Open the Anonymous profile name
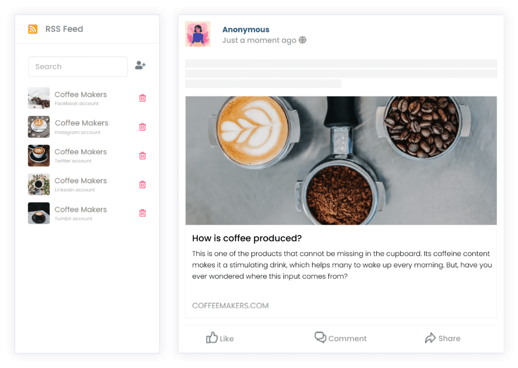Screen dimensions: 518x368 (246, 29)
